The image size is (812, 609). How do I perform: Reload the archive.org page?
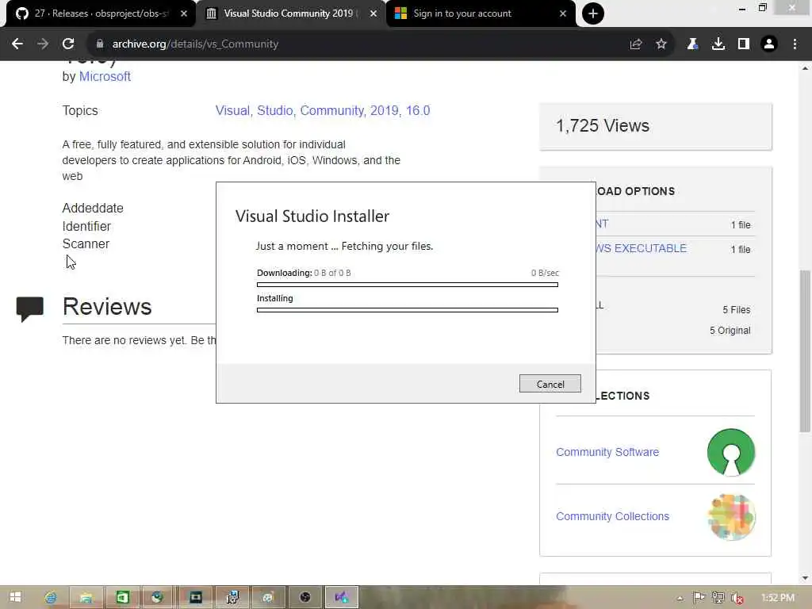(68, 44)
